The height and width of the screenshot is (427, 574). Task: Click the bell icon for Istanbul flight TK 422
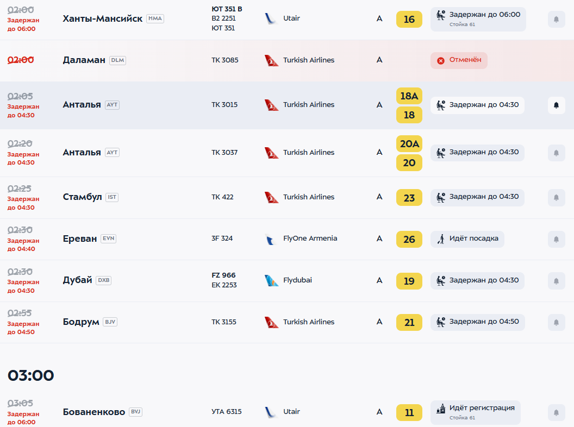pos(557,198)
